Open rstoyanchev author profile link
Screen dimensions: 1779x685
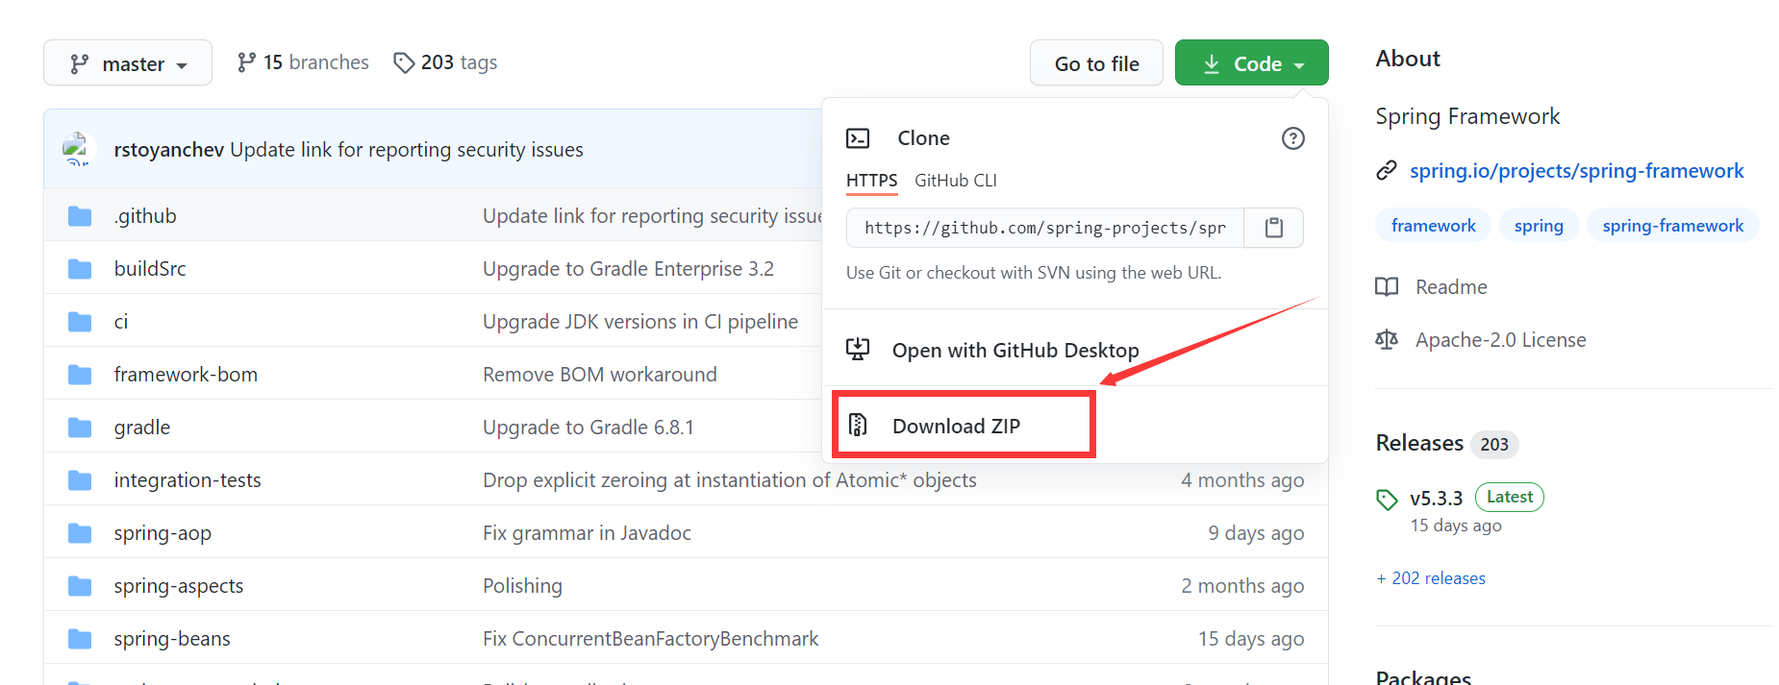pyautogui.click(x=169, y=150)
